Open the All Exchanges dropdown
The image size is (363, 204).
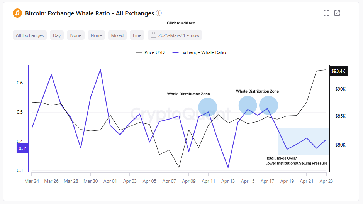pyautogui.click(x=30, y=35)
